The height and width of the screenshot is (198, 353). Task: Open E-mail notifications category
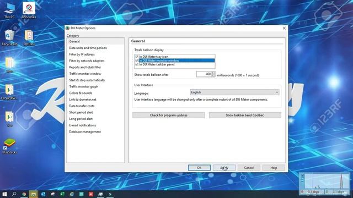(x=95, y=125)
